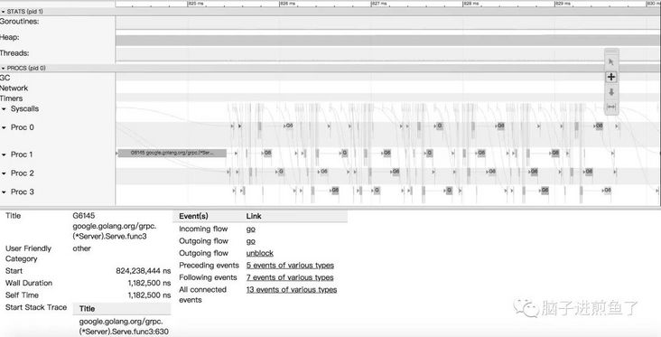Activate the pan (plus) tool
The height and width of the screenshot is (337, 661).
pos(611,77)
